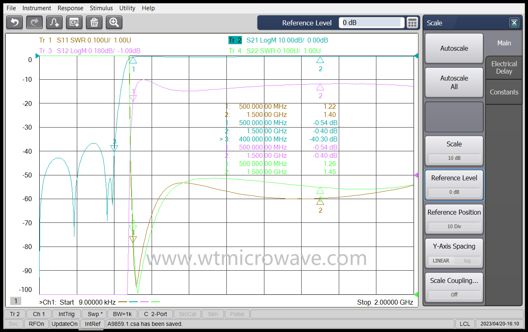
Task: Select the Add Trace icon
Action: (54, 22)
